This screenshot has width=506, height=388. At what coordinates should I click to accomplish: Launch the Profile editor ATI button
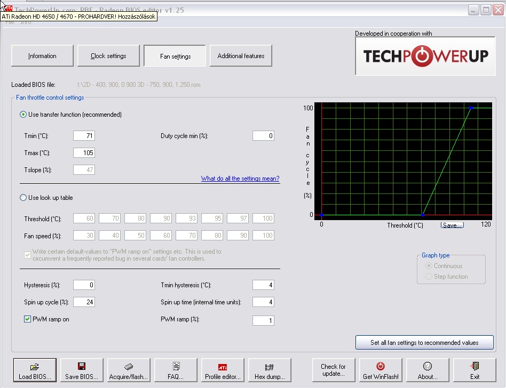(223, 370)
